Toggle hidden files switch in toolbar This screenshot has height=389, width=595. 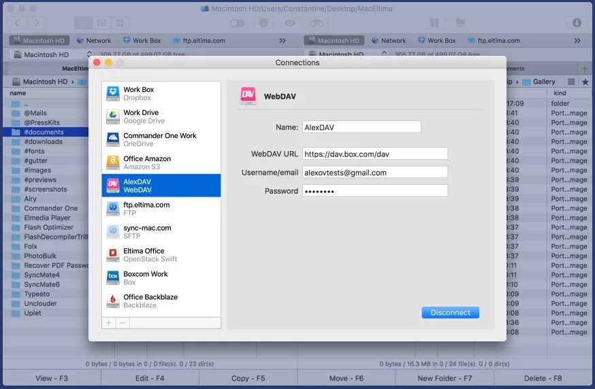[237, 24]
